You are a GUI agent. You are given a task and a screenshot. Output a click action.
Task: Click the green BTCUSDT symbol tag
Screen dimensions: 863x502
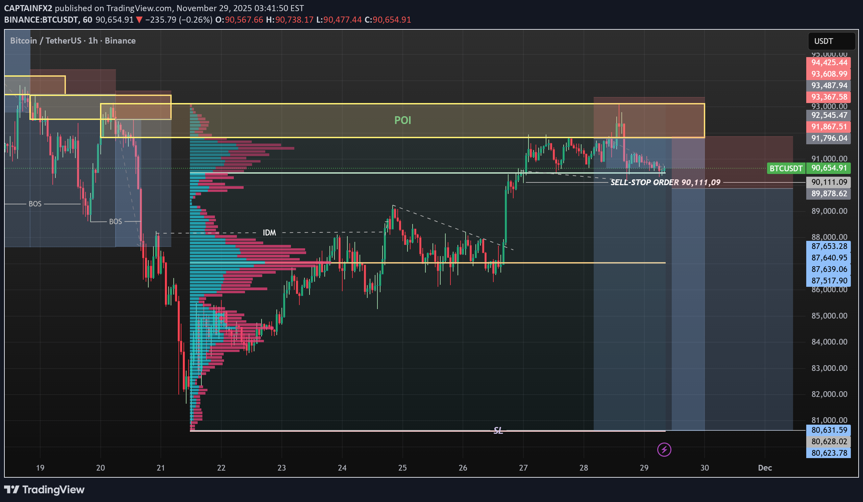(786, 168)
